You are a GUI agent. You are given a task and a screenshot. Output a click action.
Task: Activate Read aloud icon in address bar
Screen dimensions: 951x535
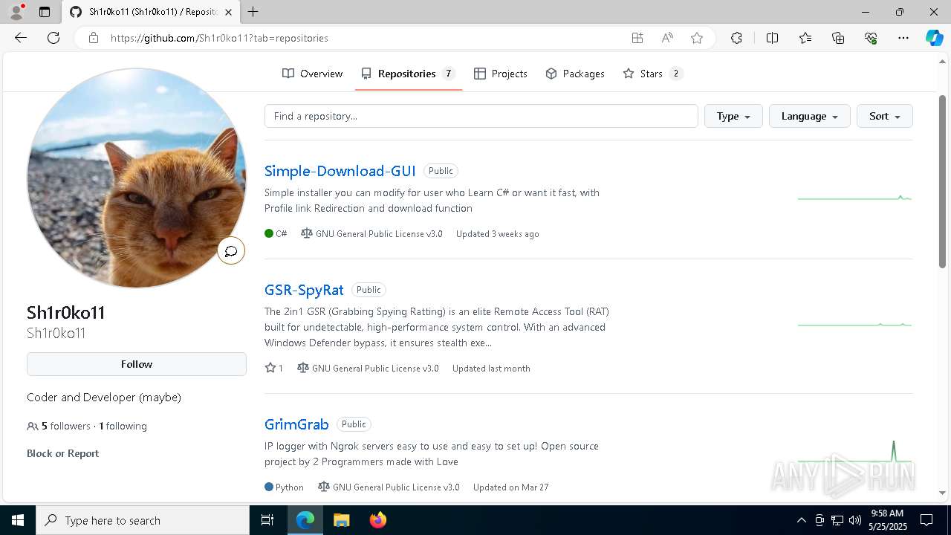pyautogui.click(x=667, y=38)
